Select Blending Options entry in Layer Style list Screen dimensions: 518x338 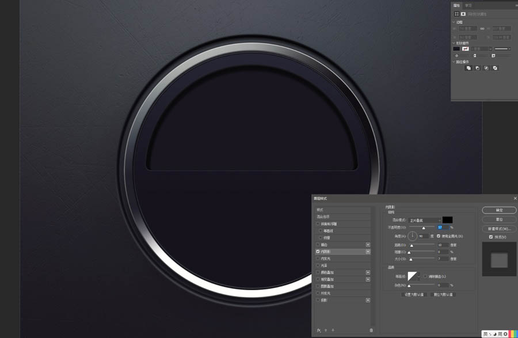pos(342,217)
